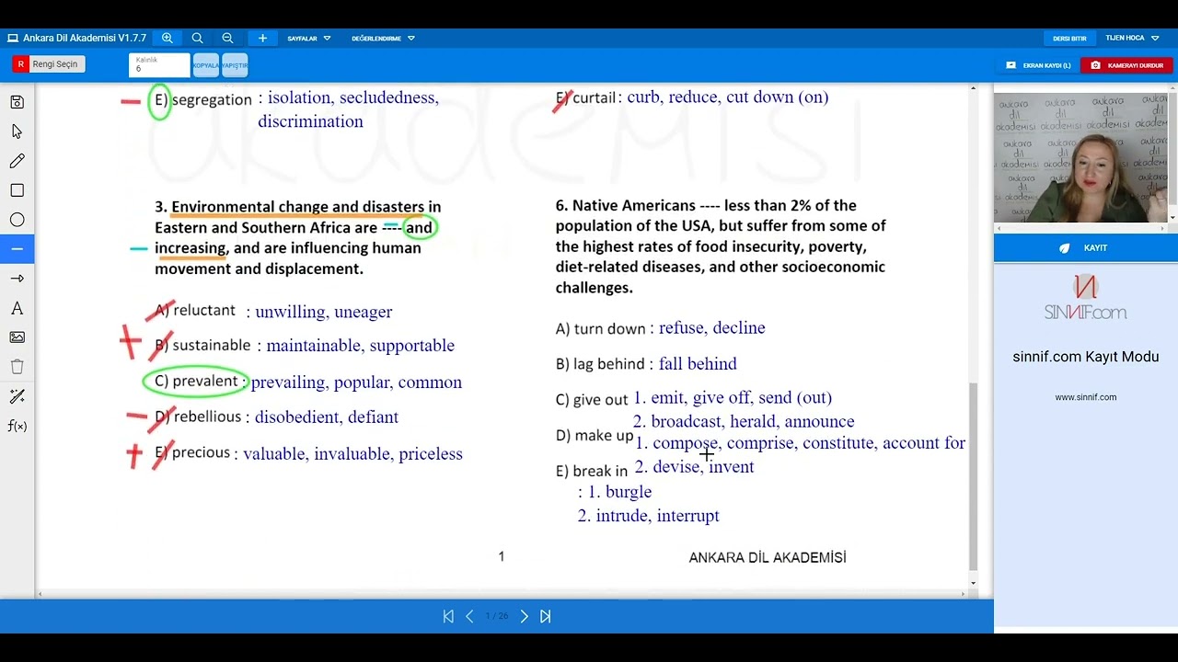Click the SINNIF.com logo in side panel

point(1086,299)
